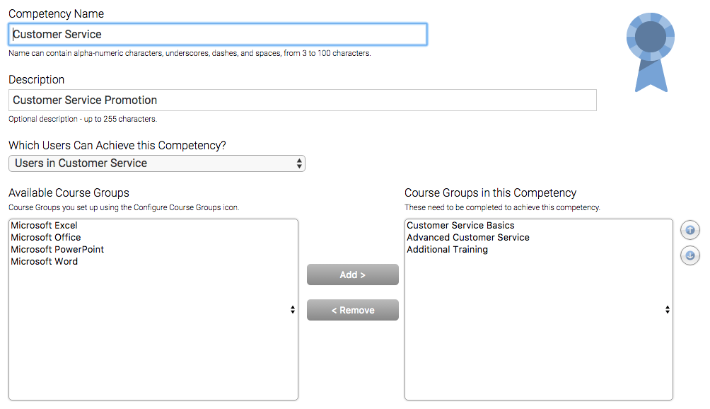The width and height of the screenshot is (710, 409).
Task: Click the competency course groups list stepper arrows
Action: pyautogui.click(x=668, y=309)
